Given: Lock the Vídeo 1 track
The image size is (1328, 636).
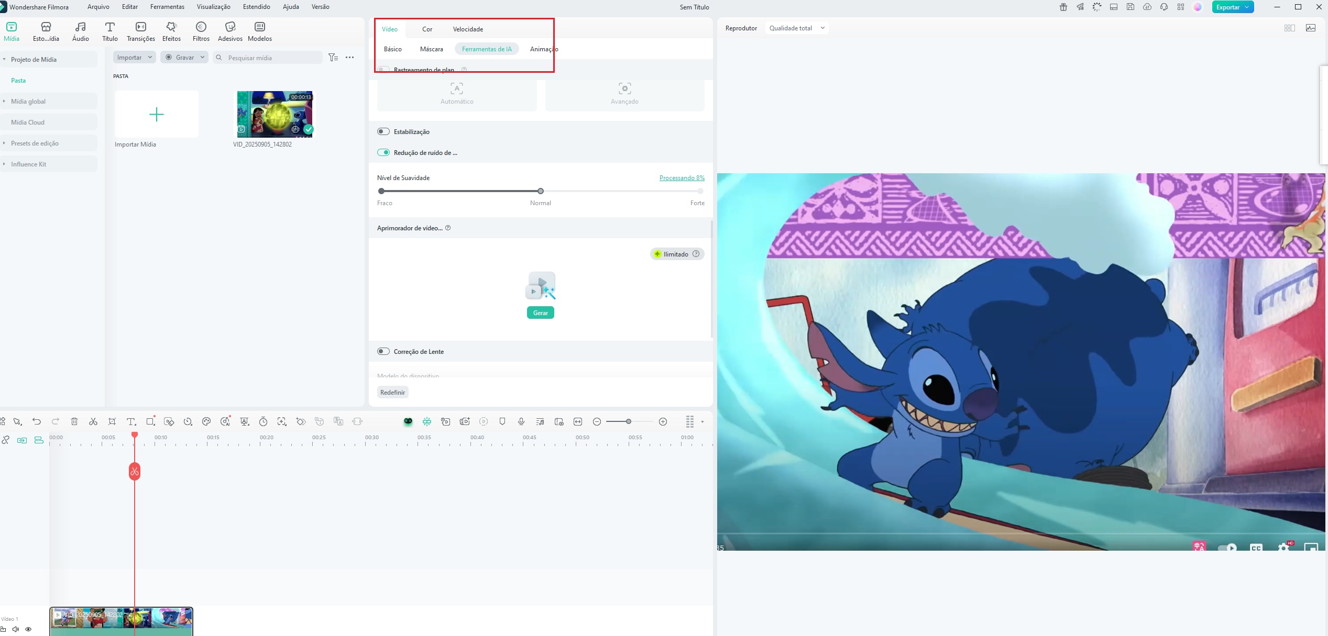Looking at the screenshot, I should point(3,629).
